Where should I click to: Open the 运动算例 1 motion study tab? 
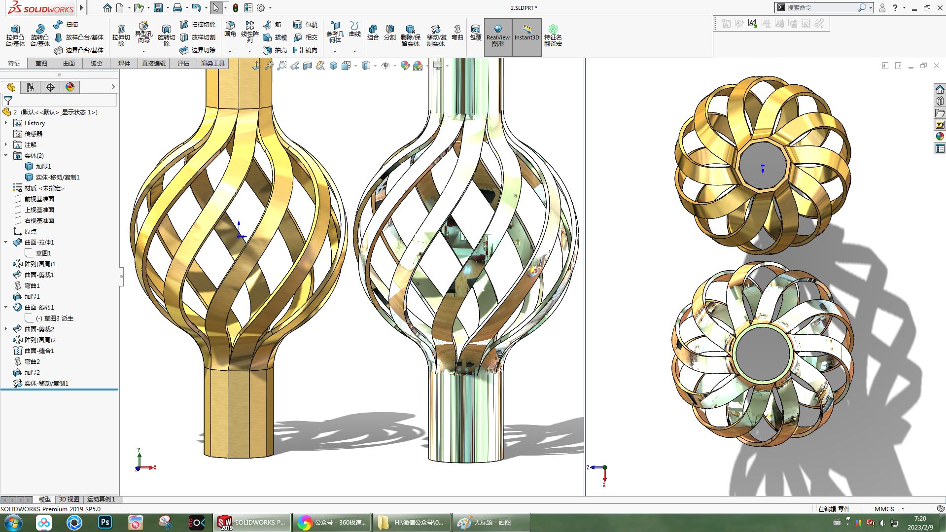[x=101, y=499]
